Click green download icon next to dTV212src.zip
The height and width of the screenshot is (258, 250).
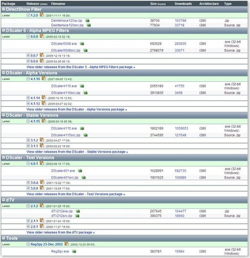[77, 216]
